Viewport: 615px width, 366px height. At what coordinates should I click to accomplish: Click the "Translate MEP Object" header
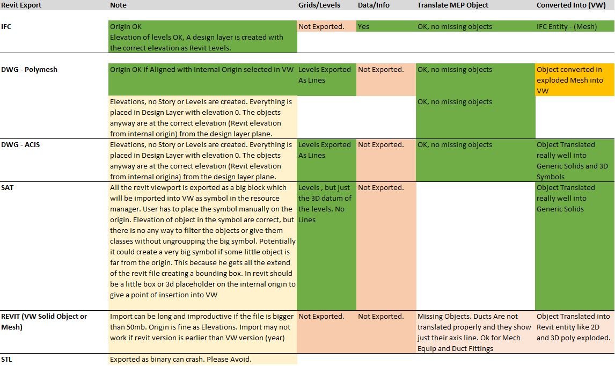pyautogui.click(x=453, y=5)
